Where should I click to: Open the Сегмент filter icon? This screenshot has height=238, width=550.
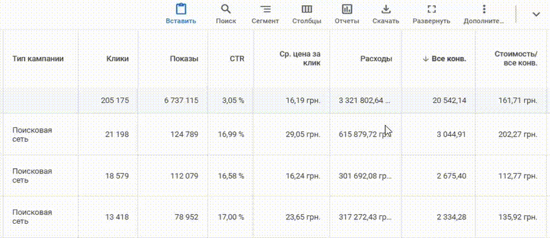coord(265,9)
